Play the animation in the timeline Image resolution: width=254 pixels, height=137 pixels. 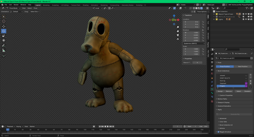108,126
